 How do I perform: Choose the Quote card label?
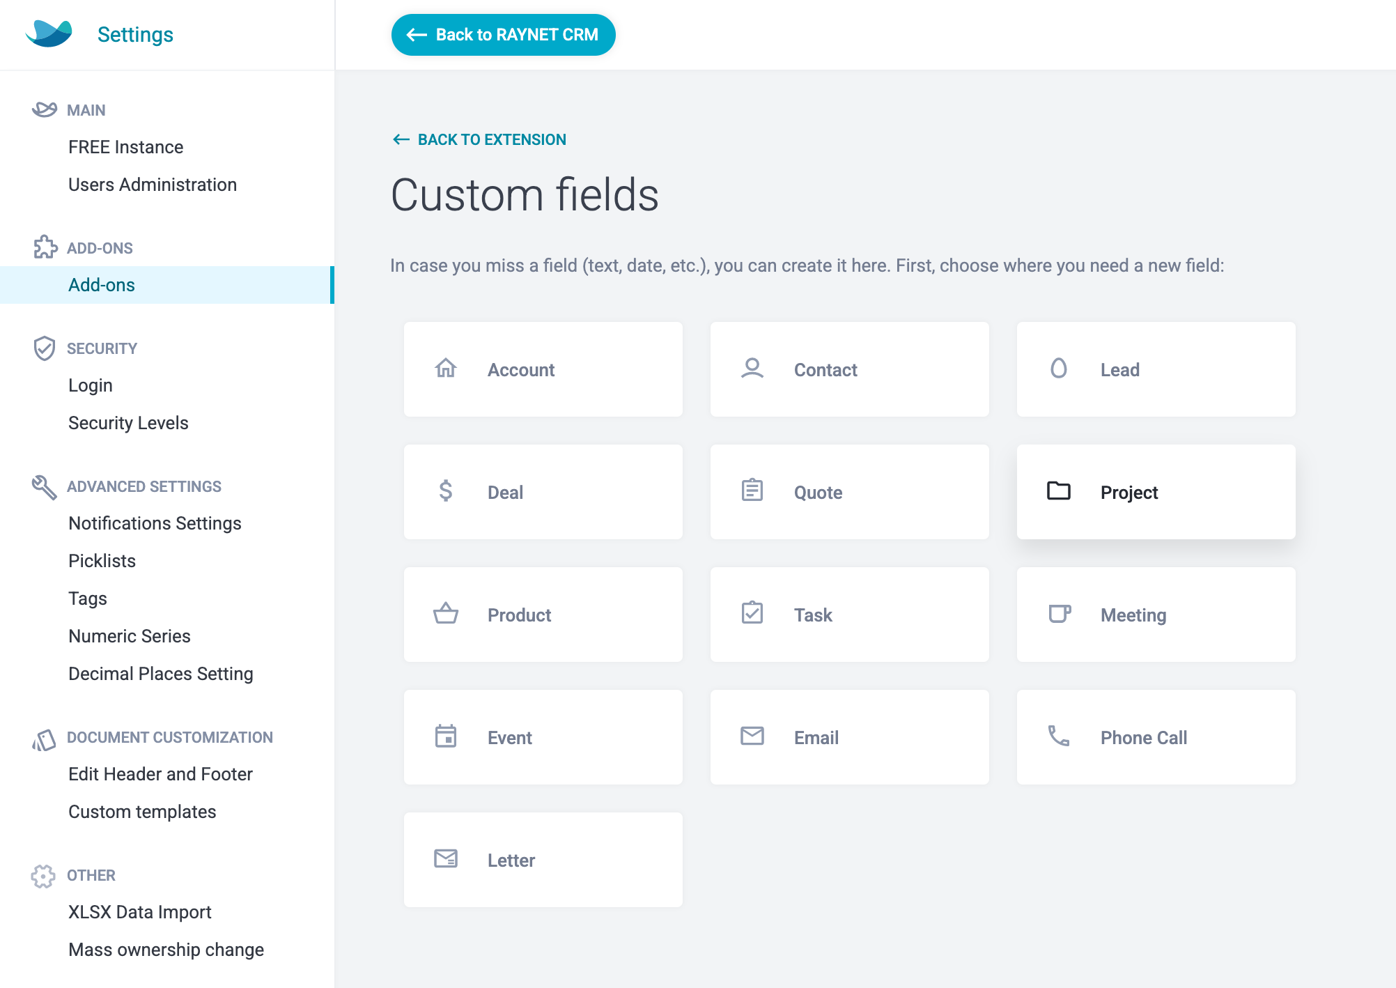(x=819, y=493)
